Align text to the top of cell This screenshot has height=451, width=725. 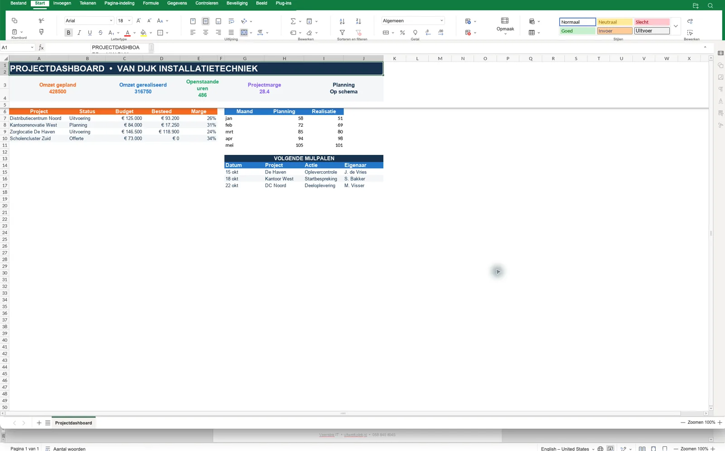click(193, 21)
